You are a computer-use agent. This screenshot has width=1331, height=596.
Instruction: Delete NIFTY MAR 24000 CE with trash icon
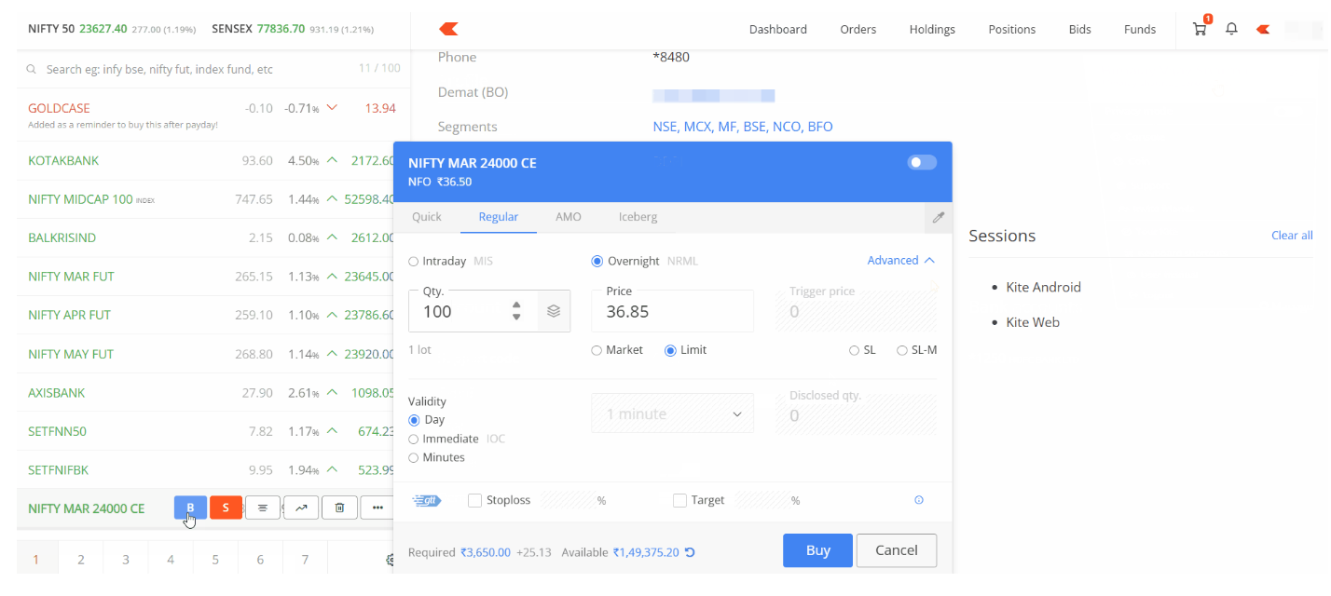339,508
